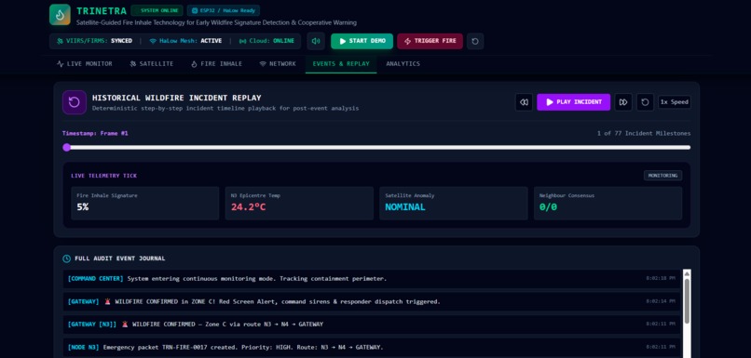Click the HaLow Mesh wifi status icon
The image size is (751, 358).
pos(153,41)
